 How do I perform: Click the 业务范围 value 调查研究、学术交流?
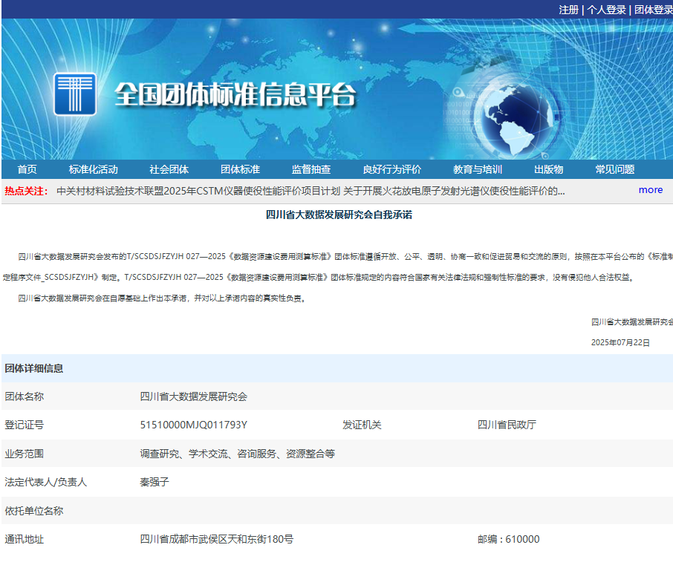[x=238, y=454]
